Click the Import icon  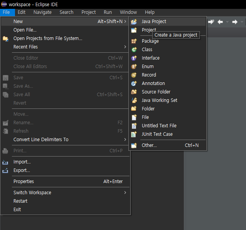[5, 162]
